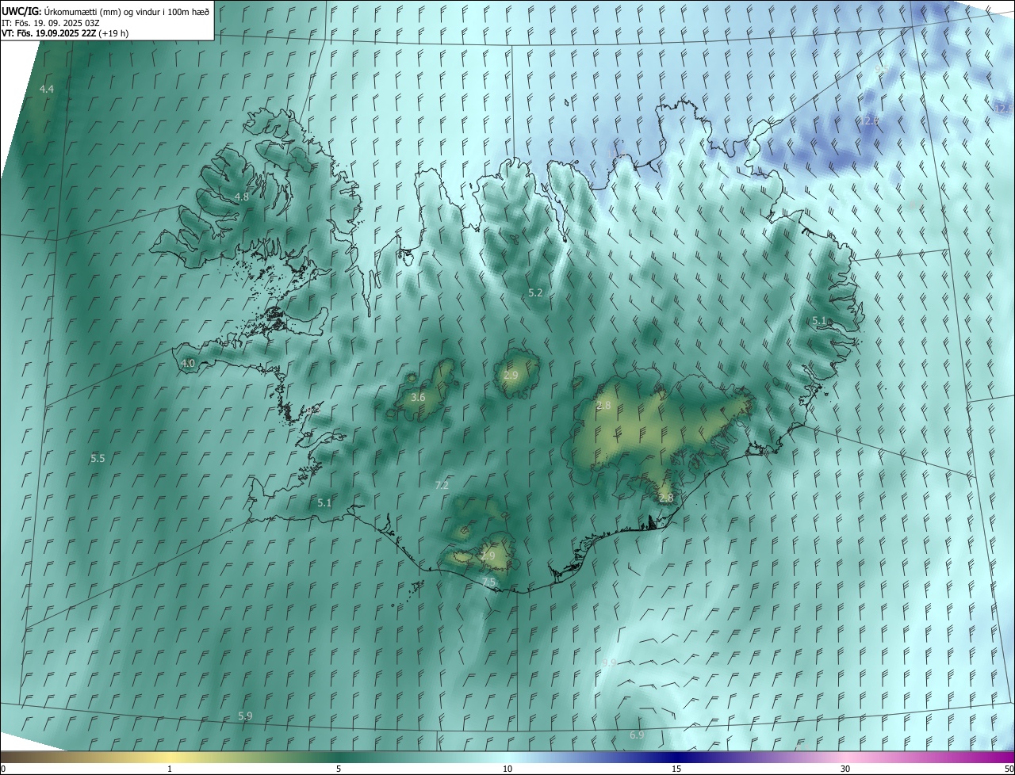Click the color scale tick label 0
1015x775 pixels.
[x=3, y=769]
